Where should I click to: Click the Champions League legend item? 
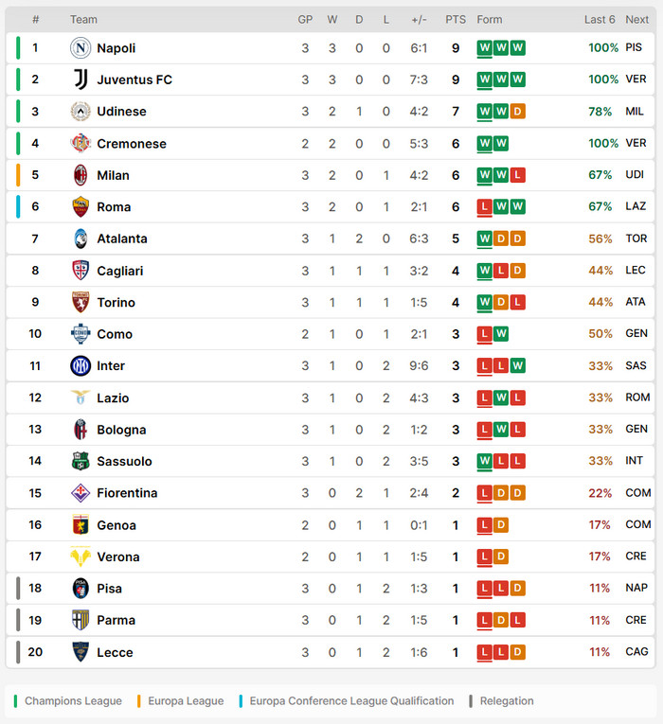[73, 701]
